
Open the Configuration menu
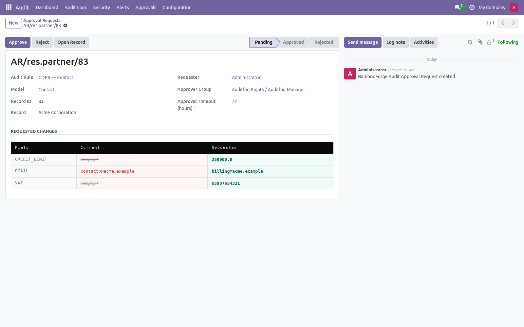click(177, 8)
